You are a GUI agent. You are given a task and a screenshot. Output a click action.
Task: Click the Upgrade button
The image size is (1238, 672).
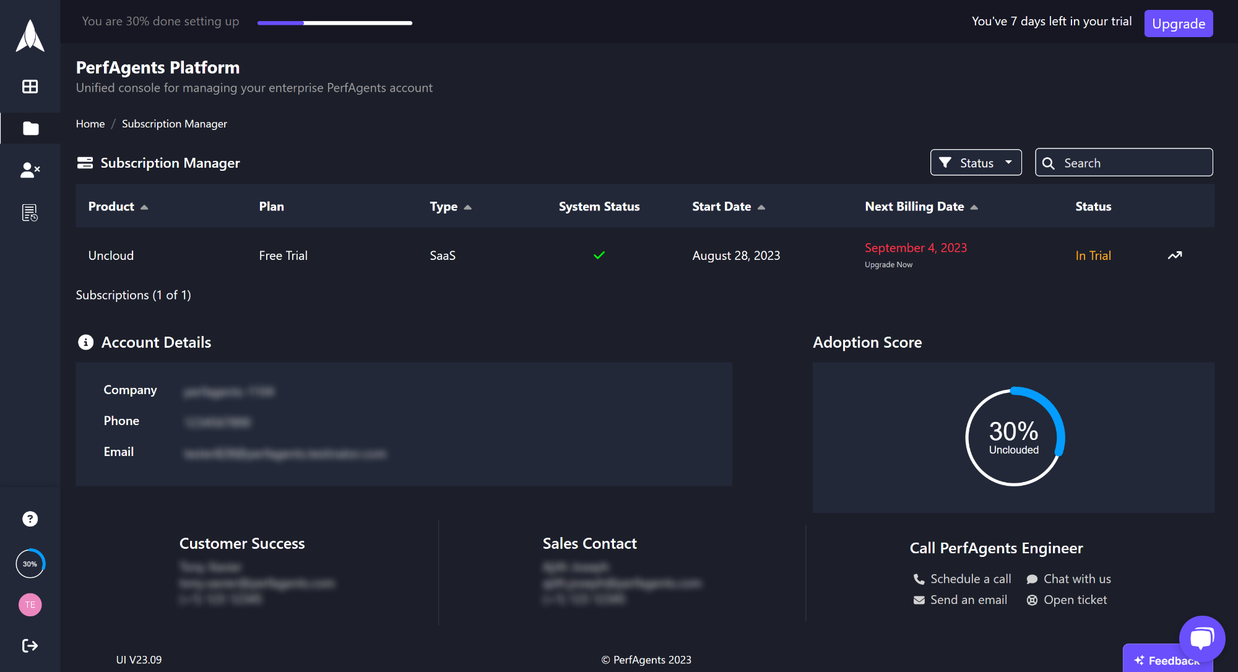coord(1178,24)
